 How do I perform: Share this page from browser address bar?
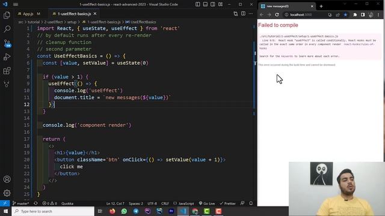tap(338, 14)
